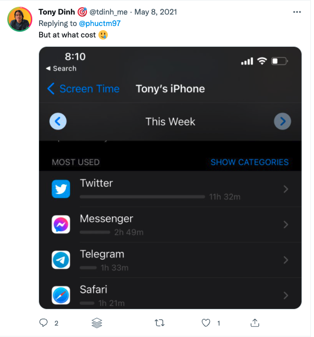314x337 pixels.
Task: Open Tony Dinh's profile avatar
Action: click(x=19, y=19)
